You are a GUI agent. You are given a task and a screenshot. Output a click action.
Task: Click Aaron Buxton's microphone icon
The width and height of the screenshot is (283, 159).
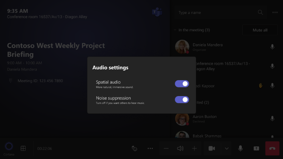pyautogui.click(x=272, y=119)
